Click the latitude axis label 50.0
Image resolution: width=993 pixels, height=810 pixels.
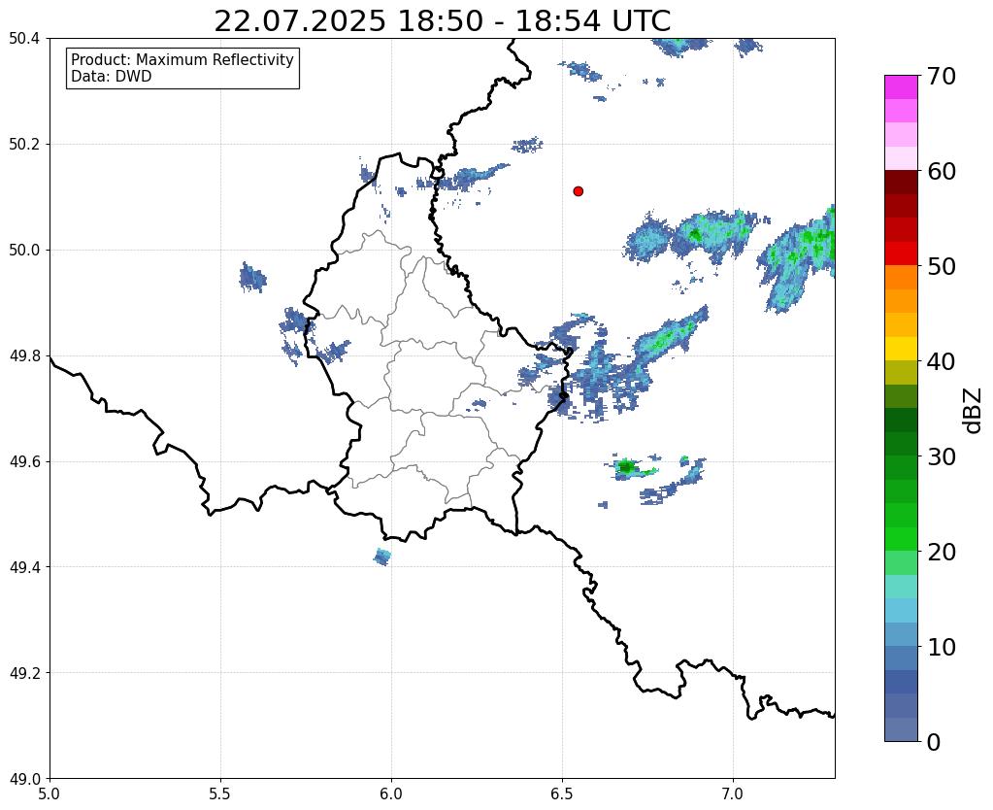coord(24,250)
